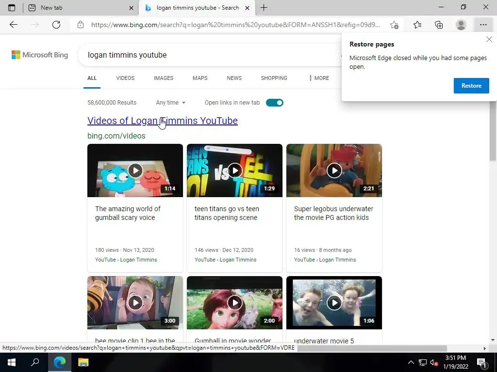Close the logan timmins youtube tab
The height and width of the screenshot is (372, 497).
[247, 8]
